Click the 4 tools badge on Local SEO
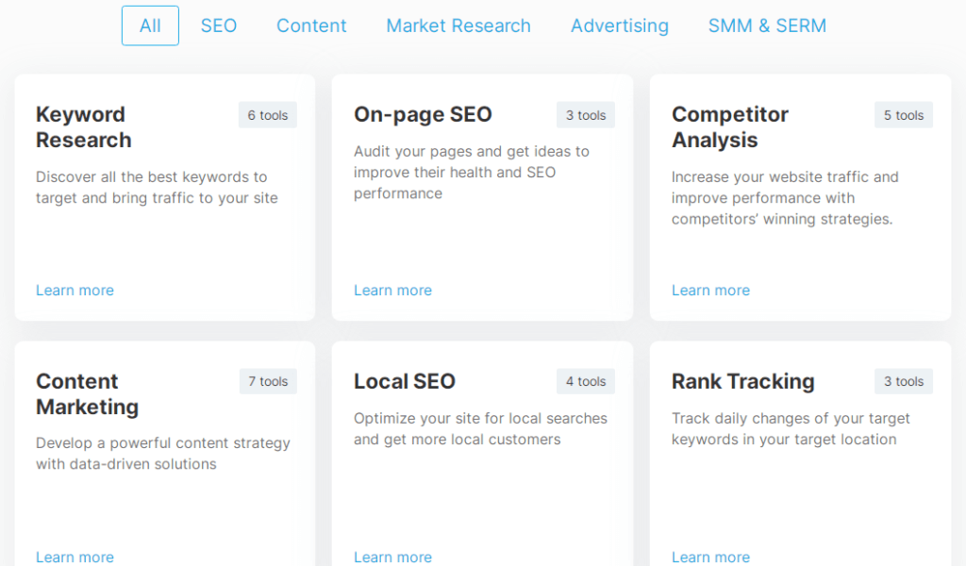 pyautogui.click(x=585, y=381)
